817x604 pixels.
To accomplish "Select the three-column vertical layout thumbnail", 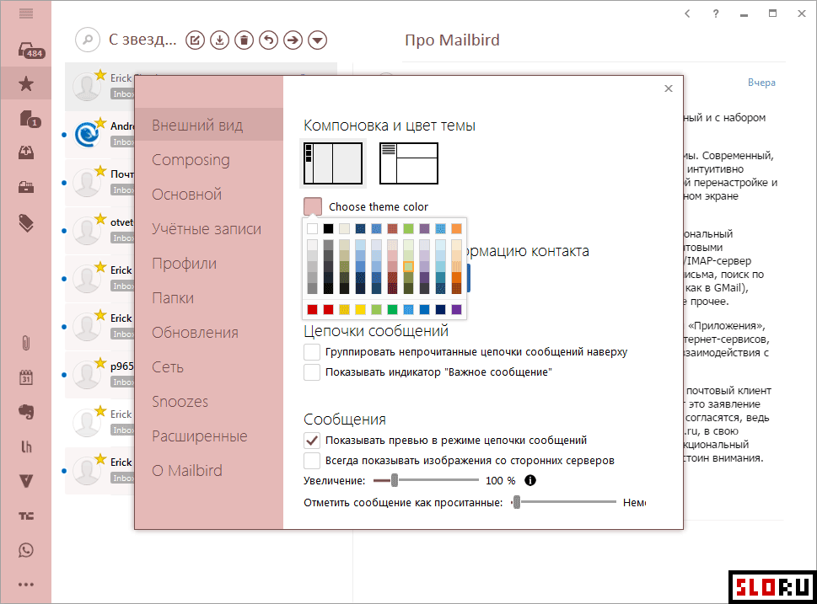I will click(333, 163).
